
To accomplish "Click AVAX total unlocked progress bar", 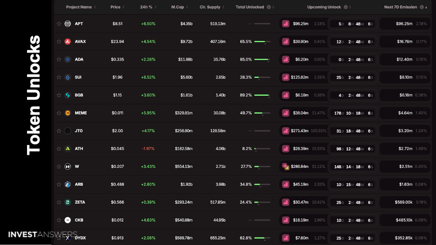I will click(262, 42).
